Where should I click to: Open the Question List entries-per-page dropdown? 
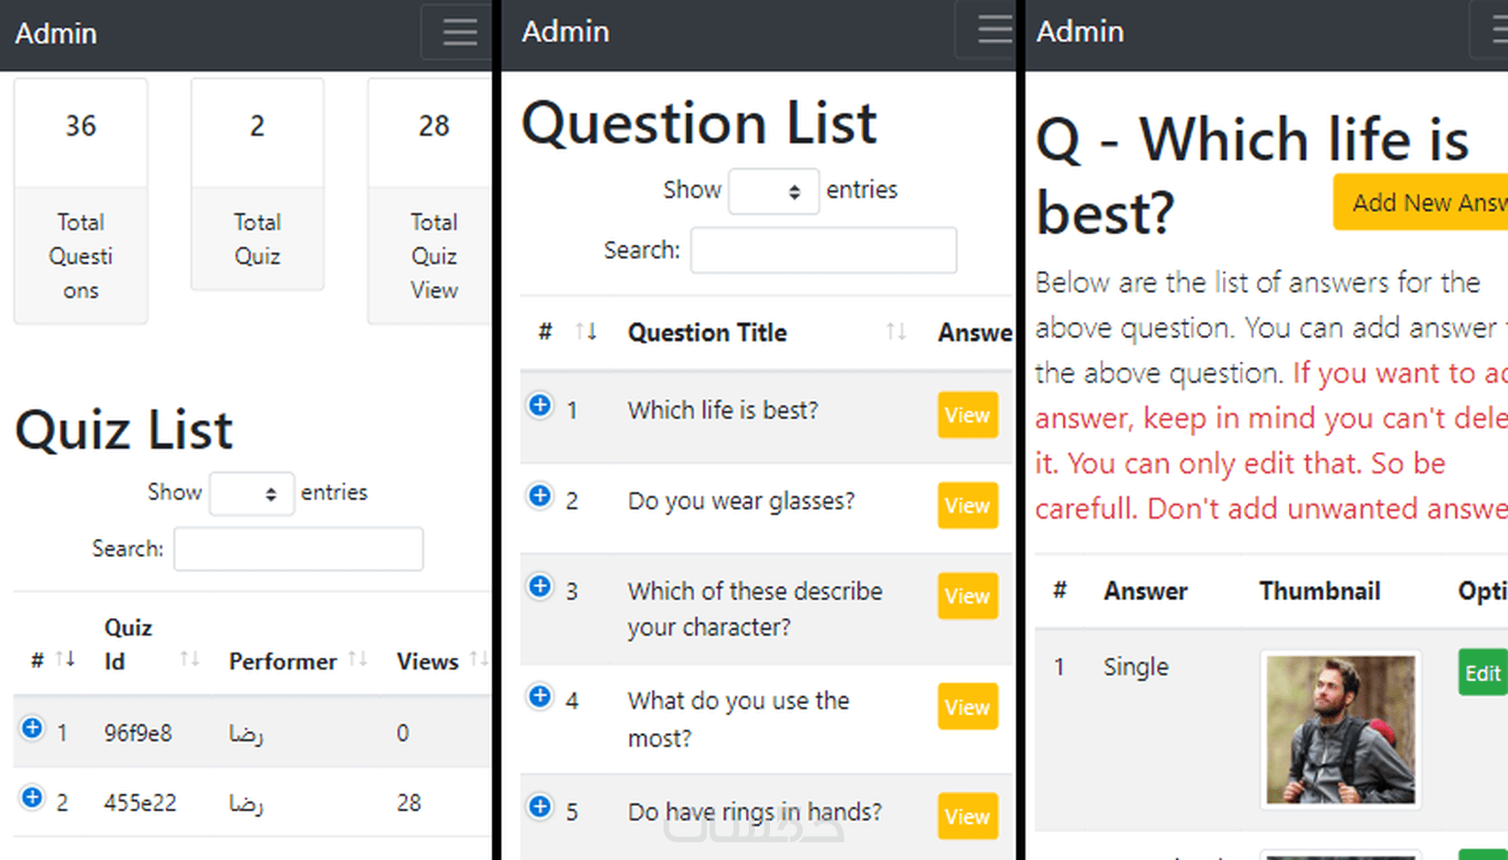click(x=774, y=192)
